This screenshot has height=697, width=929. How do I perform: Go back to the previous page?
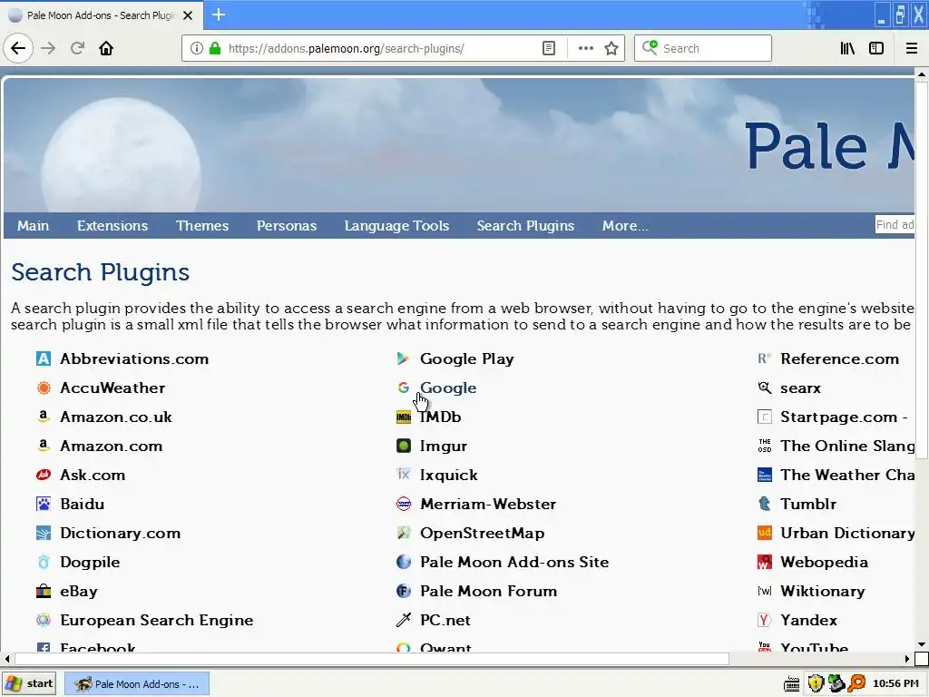18,48
